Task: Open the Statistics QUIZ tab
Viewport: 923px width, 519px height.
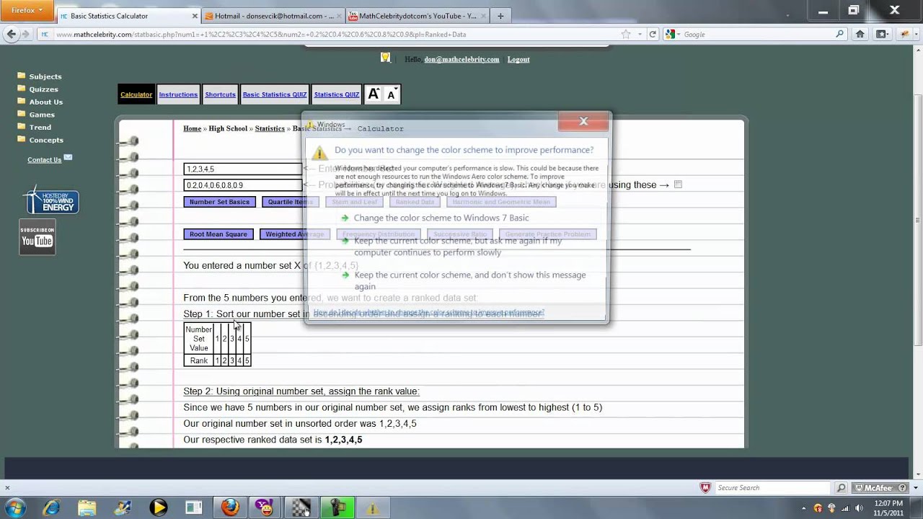Action: coord(337,94)
